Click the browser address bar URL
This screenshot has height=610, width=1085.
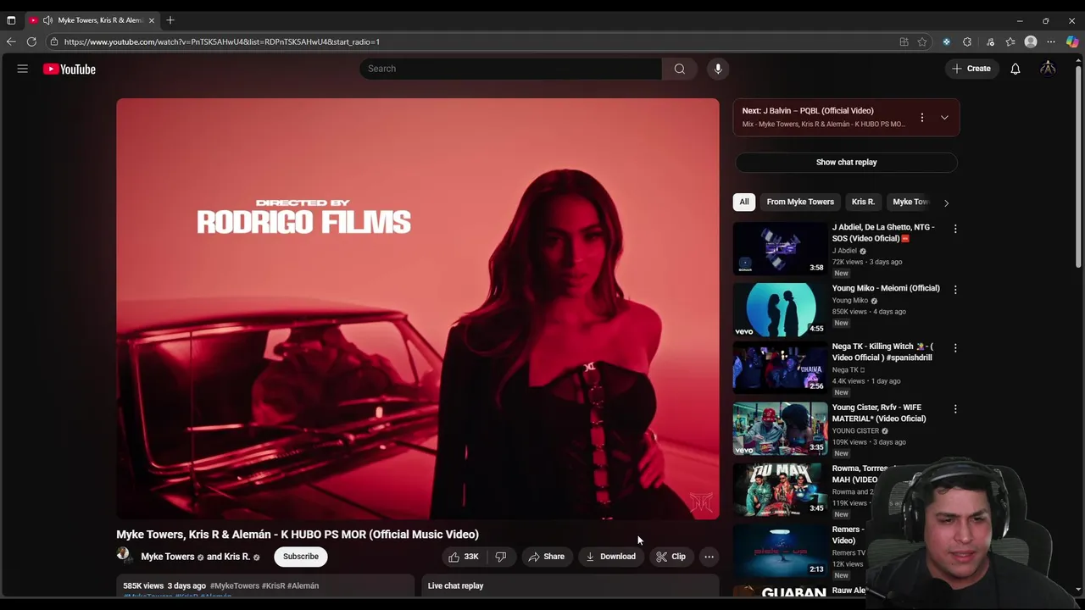[221, 42]
